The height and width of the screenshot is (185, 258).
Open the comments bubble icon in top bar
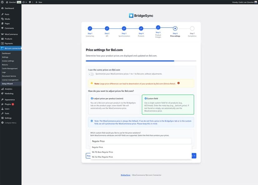click(30, 2)
